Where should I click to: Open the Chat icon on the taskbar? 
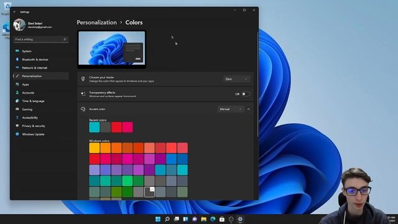point(195,219)
